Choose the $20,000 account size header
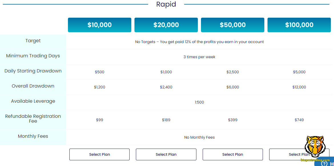 (x=166, y=25)
